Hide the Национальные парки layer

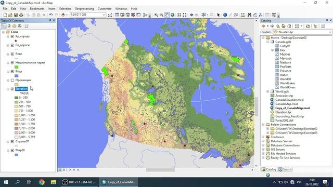tap(12, 62)
